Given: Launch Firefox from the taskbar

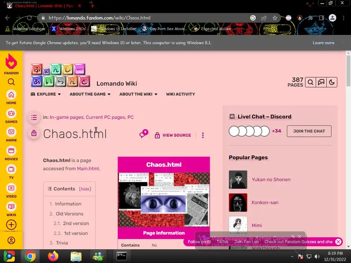Looking at the screenshot, I should [53, 256].
